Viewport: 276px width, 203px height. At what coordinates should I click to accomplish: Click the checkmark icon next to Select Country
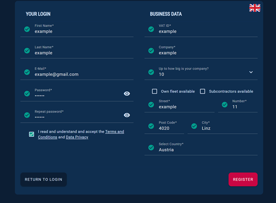pos(151,147)
